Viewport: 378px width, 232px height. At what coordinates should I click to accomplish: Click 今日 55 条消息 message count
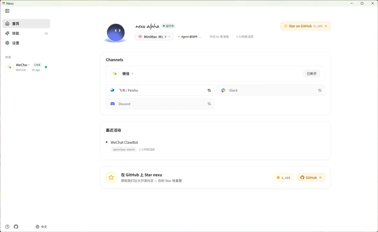tap(219, 37)
